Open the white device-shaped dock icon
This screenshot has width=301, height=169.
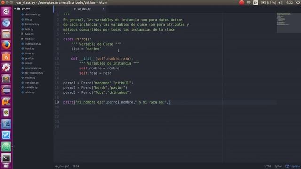coord(6,113)
